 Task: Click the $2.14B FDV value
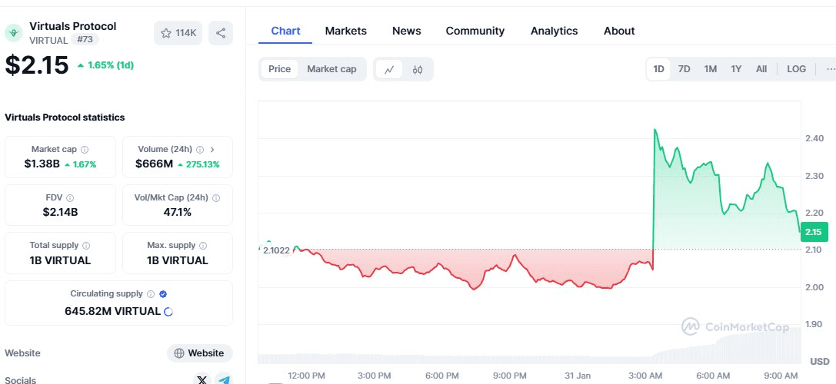point(60,213)
